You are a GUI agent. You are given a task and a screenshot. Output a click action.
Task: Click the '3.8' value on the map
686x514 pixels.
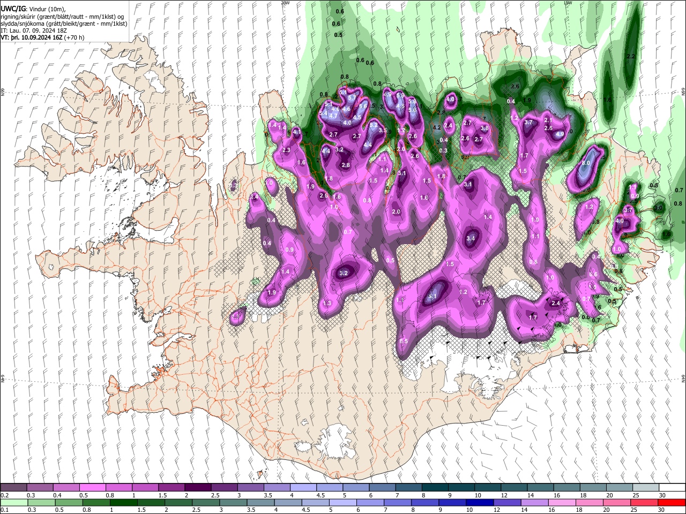click(484, 128)
